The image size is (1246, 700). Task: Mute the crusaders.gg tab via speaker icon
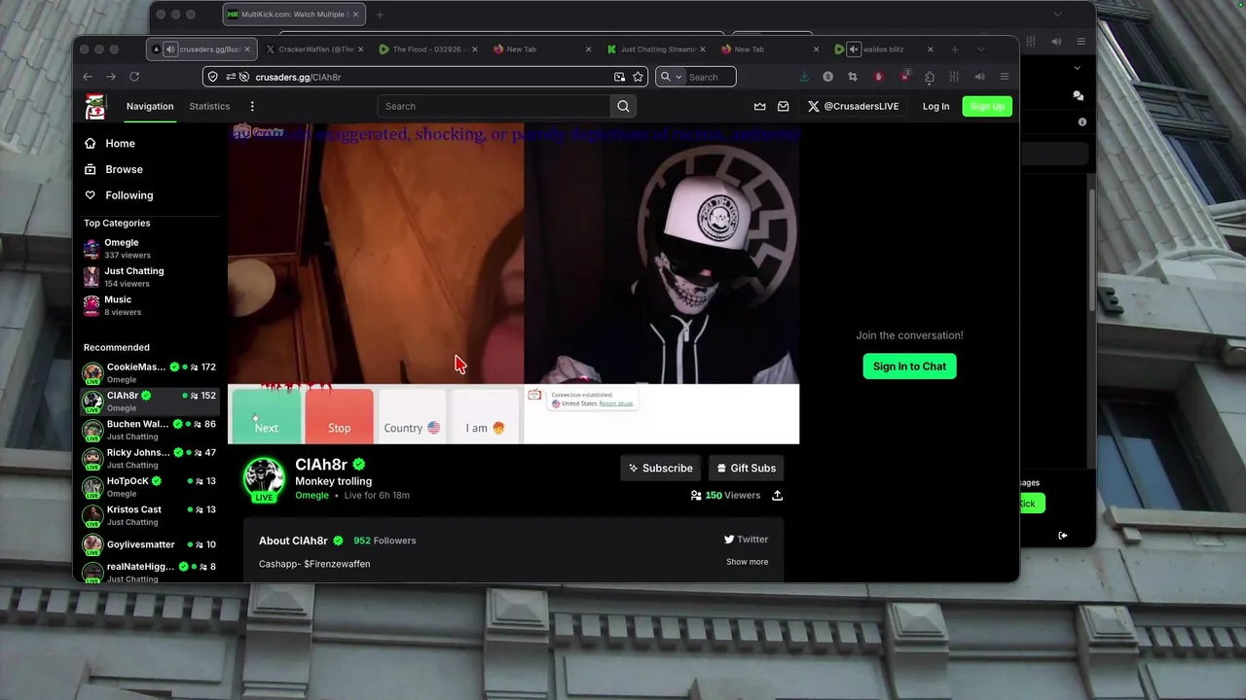click(x=170, y=50)
